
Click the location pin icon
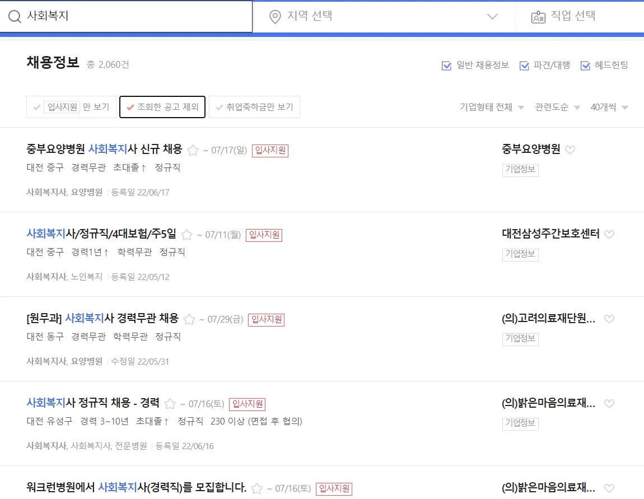pyautogui.click(x=275, y=17)
